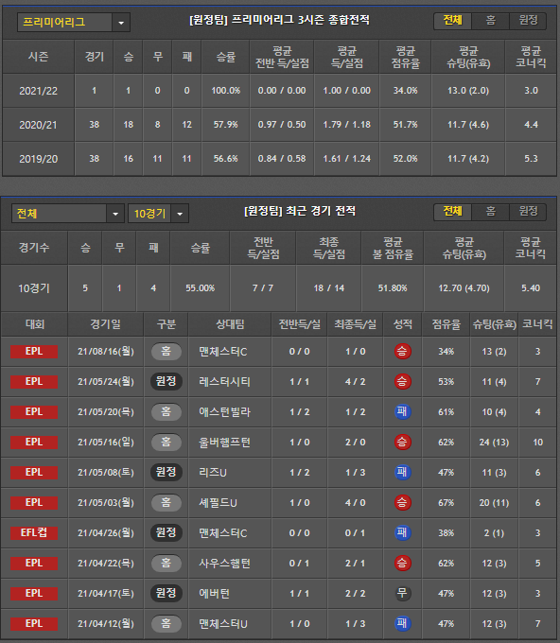Viewport: 560px width, 643px height.
Task: Click EPL badge for 21/05/08 match
Action: click(x=34, y=473)
